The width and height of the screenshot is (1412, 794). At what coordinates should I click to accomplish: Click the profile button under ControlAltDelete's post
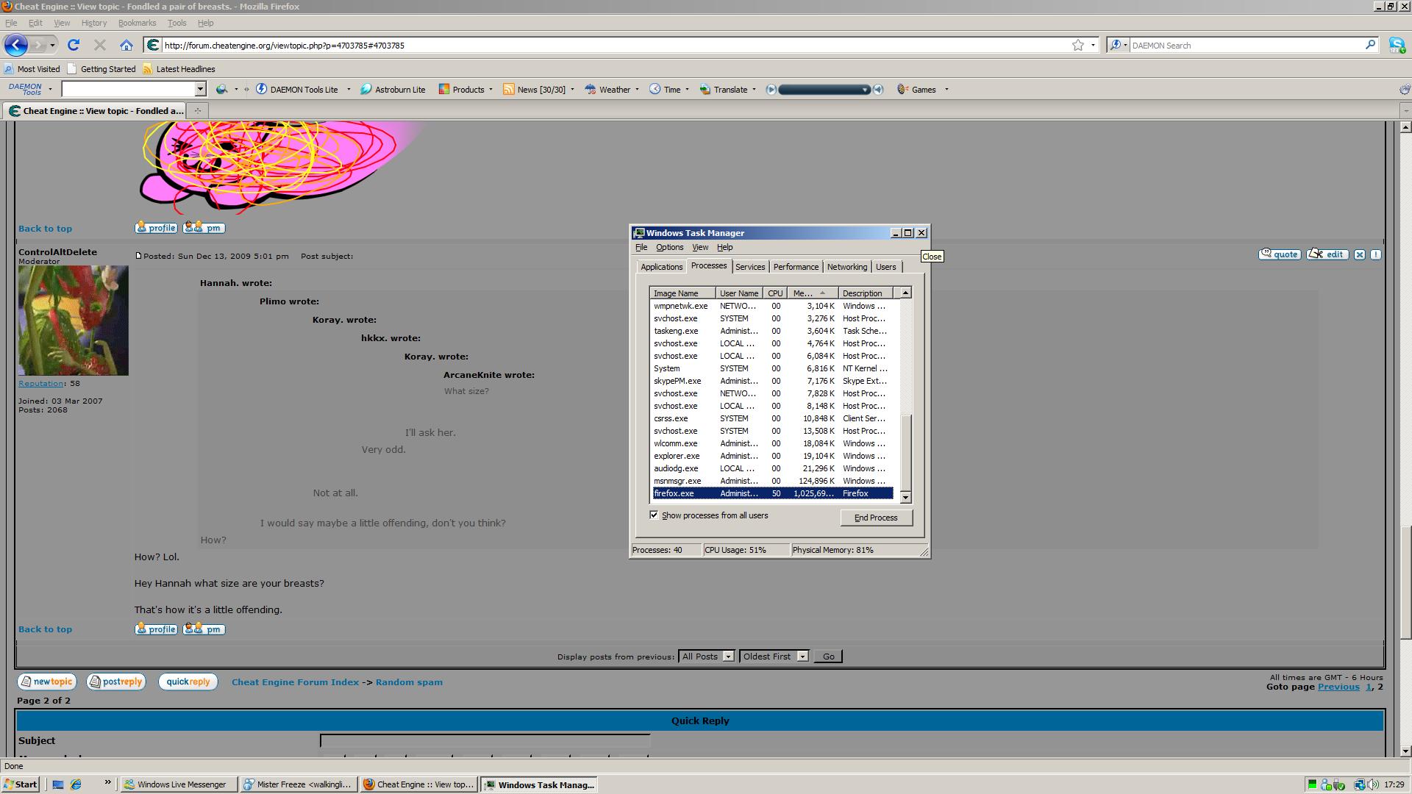coord(156,629)
